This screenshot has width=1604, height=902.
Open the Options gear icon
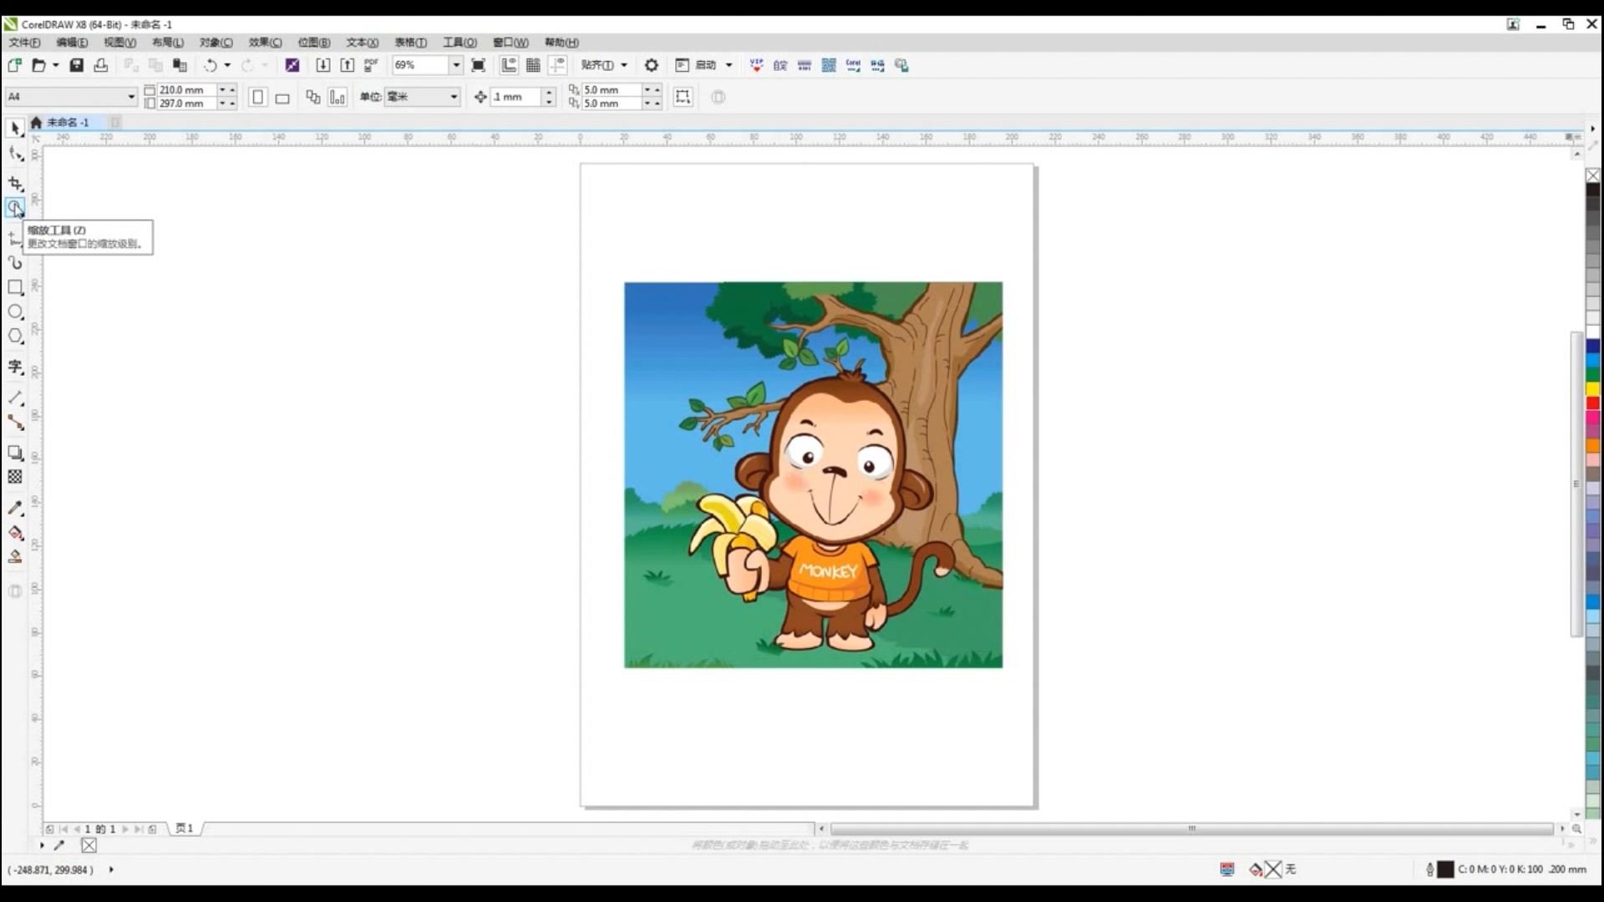pos(652,65)
